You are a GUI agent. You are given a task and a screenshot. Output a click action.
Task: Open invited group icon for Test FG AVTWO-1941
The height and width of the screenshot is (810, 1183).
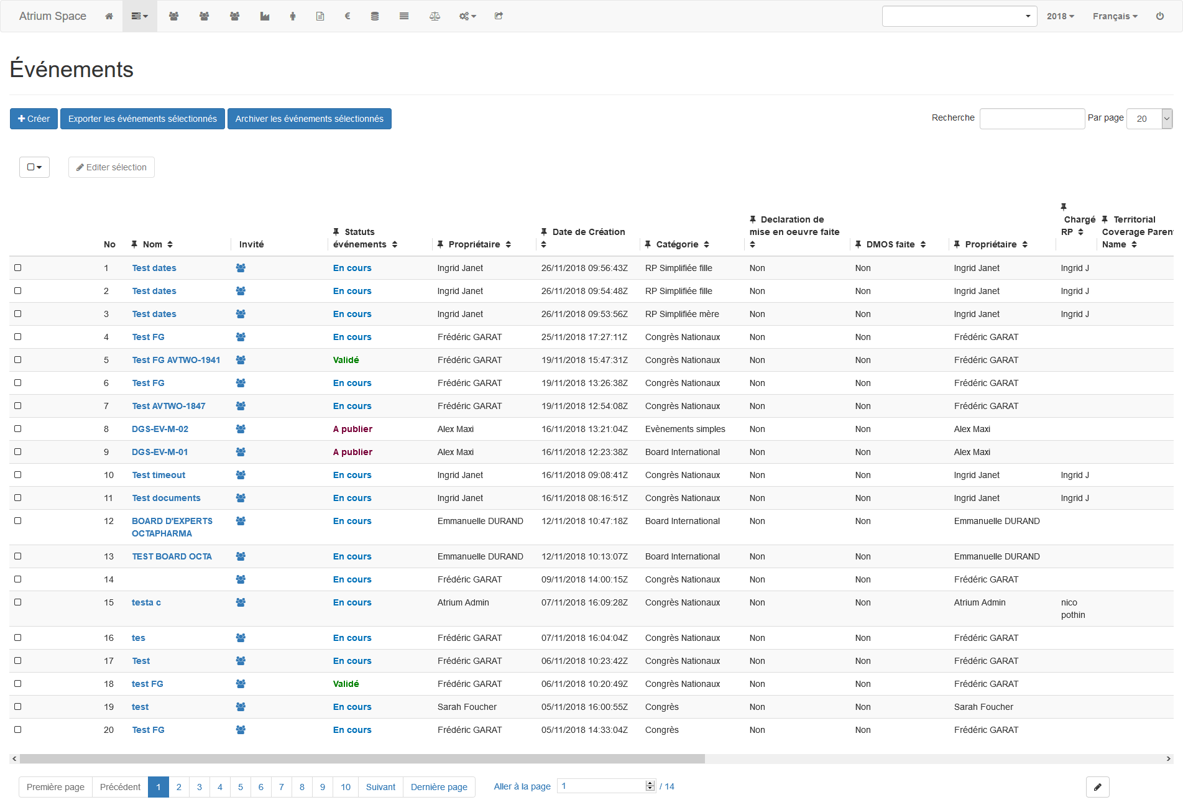(241, 360)
